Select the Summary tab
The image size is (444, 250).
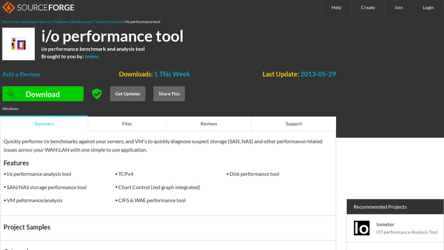(x=44, y=124)
